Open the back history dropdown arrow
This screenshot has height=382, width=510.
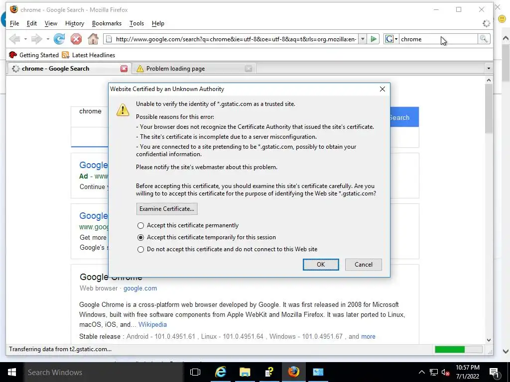pos(25,39)
